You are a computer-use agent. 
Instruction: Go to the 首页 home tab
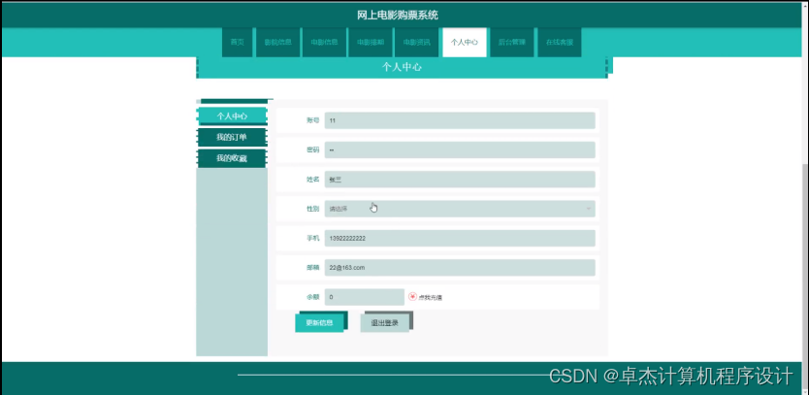pos(237,43)
